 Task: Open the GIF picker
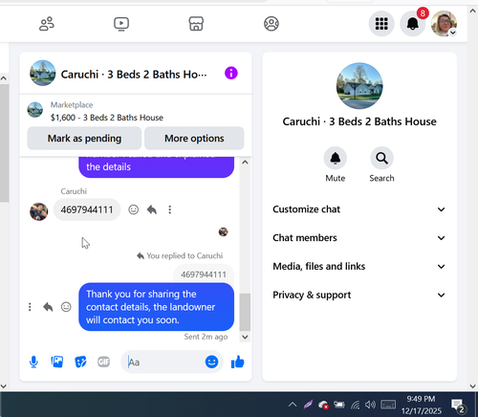pos(103,362)
